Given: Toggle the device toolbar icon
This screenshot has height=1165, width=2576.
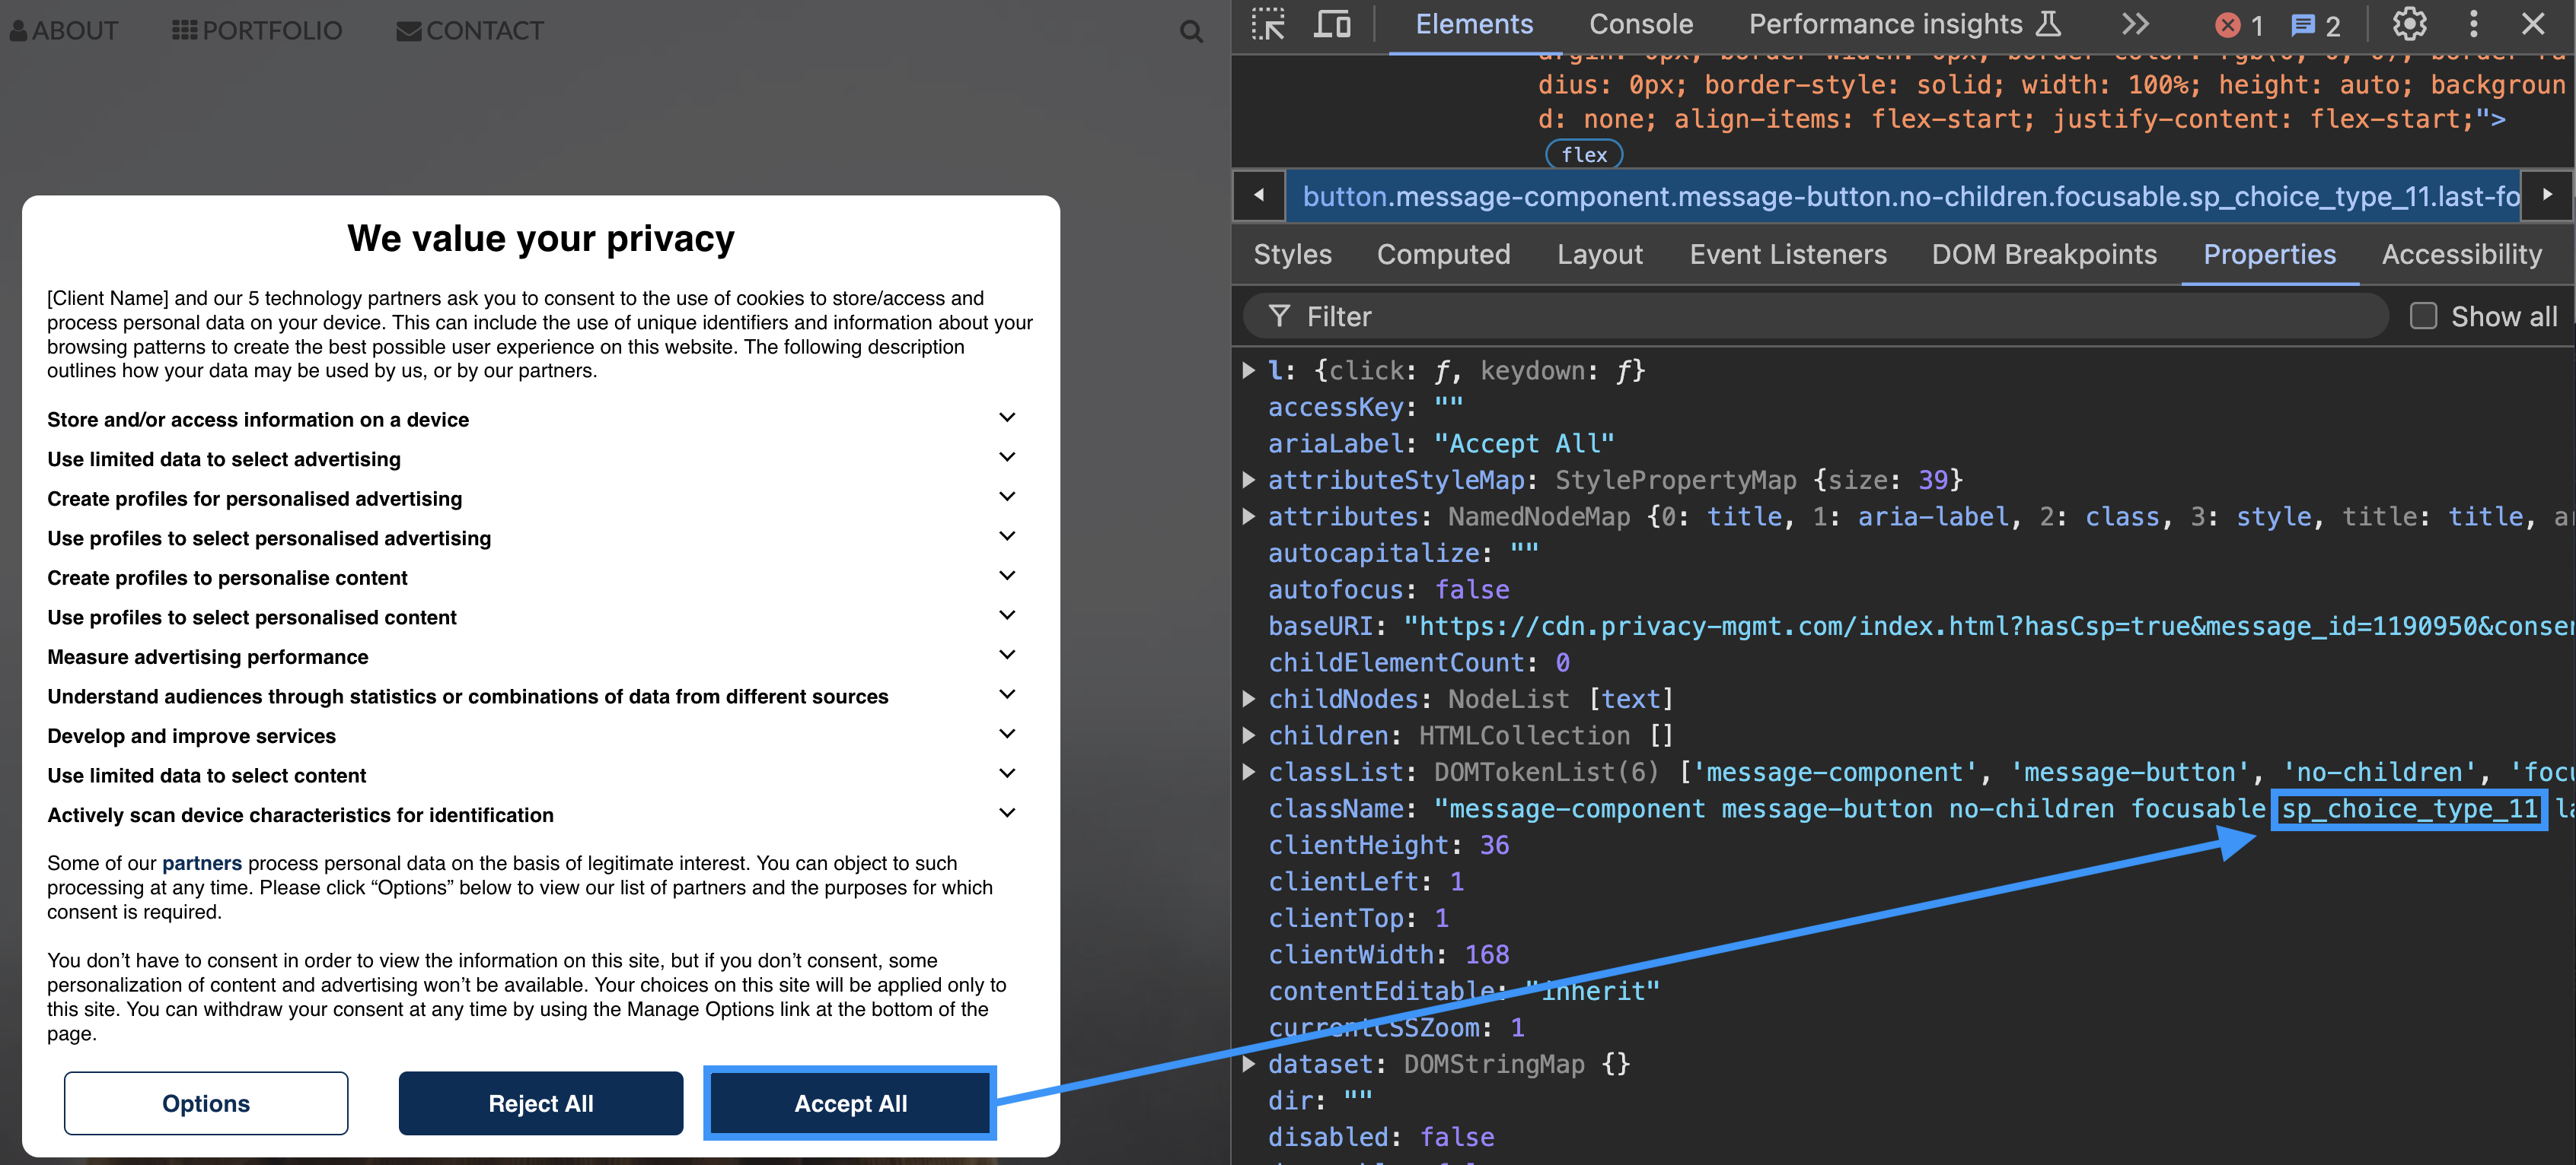Looking at the screenshot, I should tap(1331, 24).
